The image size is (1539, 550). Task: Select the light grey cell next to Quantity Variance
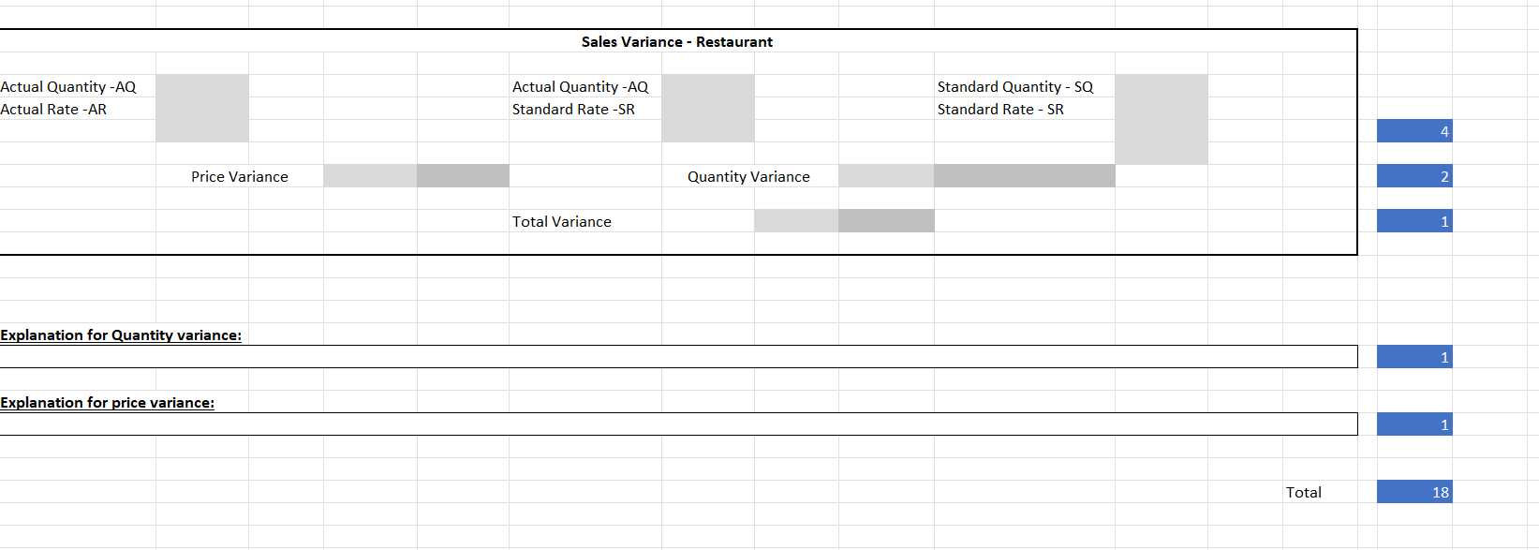point(887,176)
